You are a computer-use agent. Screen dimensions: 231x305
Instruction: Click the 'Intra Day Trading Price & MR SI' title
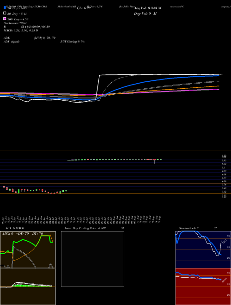[x=94, y=228]
